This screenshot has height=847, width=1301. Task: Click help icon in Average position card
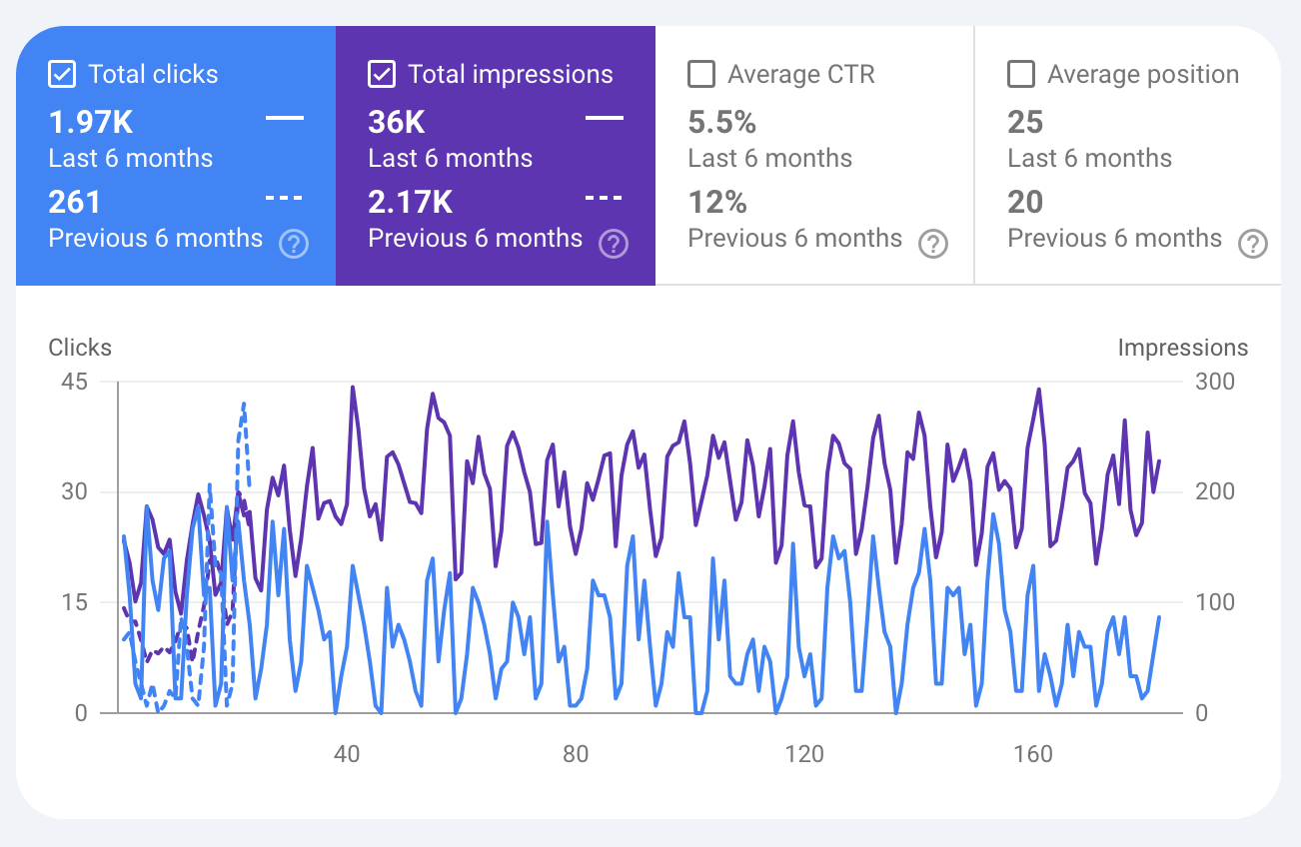[1252, 244]
